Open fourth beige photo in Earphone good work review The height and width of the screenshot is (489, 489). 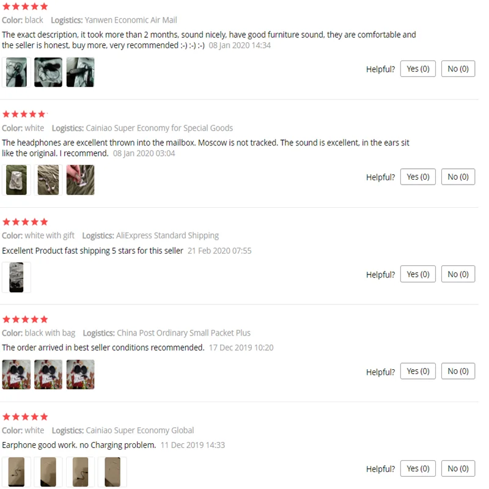coord(112,472)
